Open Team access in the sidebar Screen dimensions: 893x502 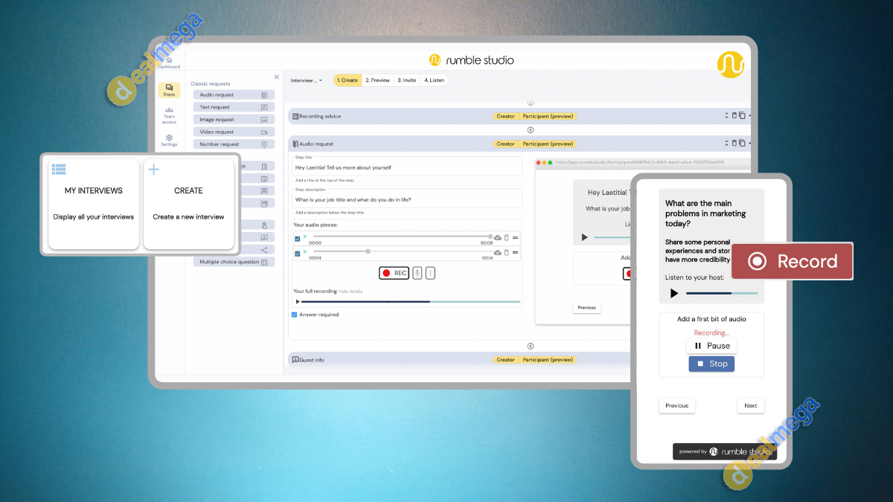pos(169,115)
